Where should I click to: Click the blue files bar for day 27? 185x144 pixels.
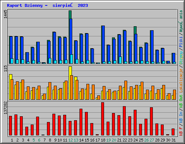[x=152, y=46]
